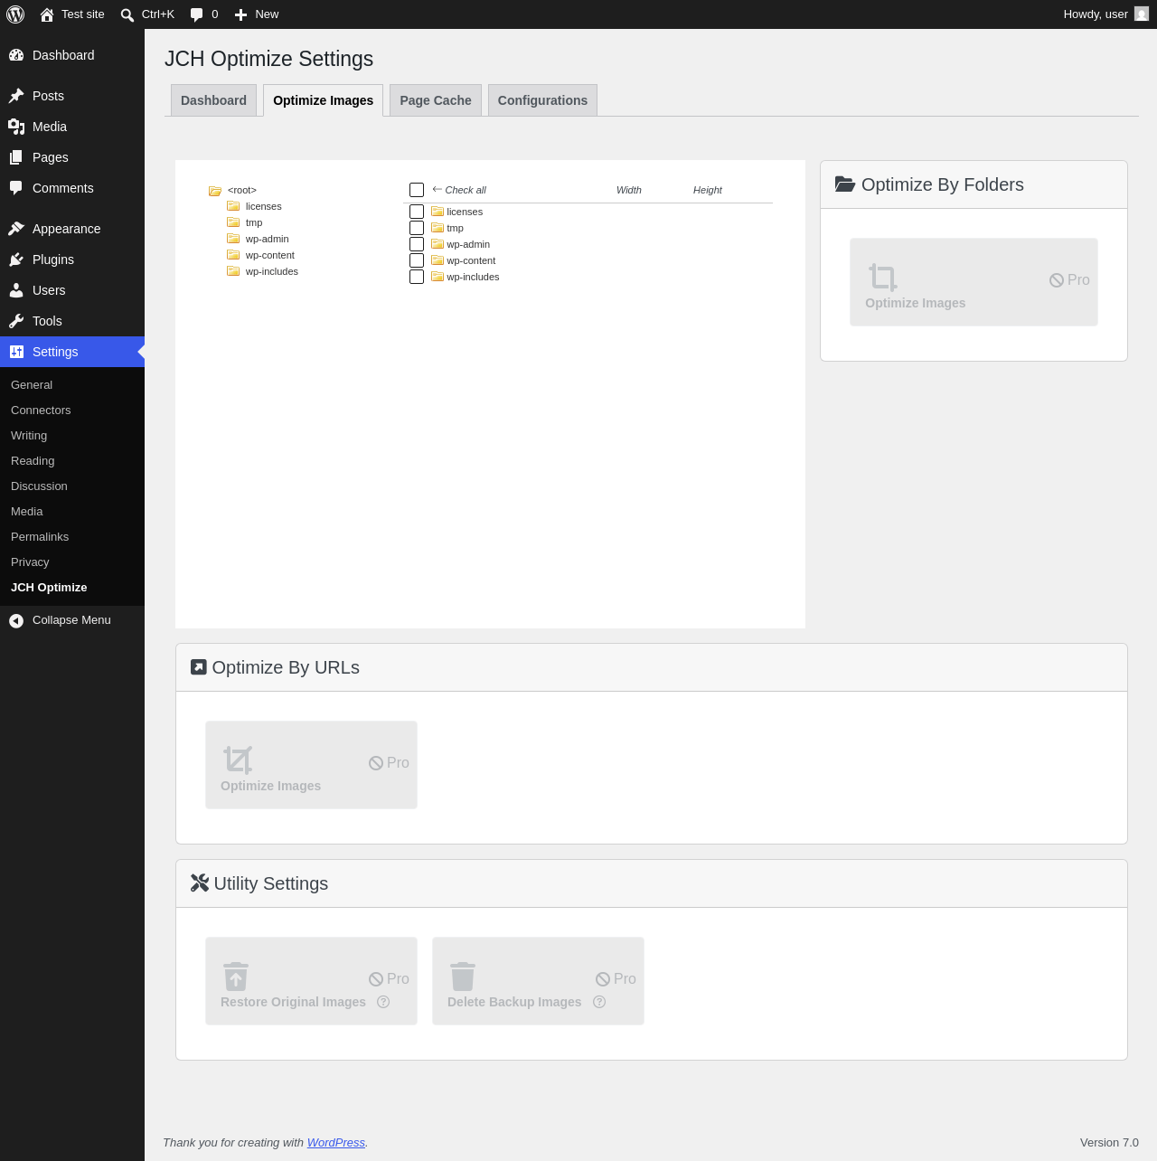Open Permalinks settings submenu item
Image resolution: width=1157 pixels, height=1161 pixels.
[x=40, y=537]
